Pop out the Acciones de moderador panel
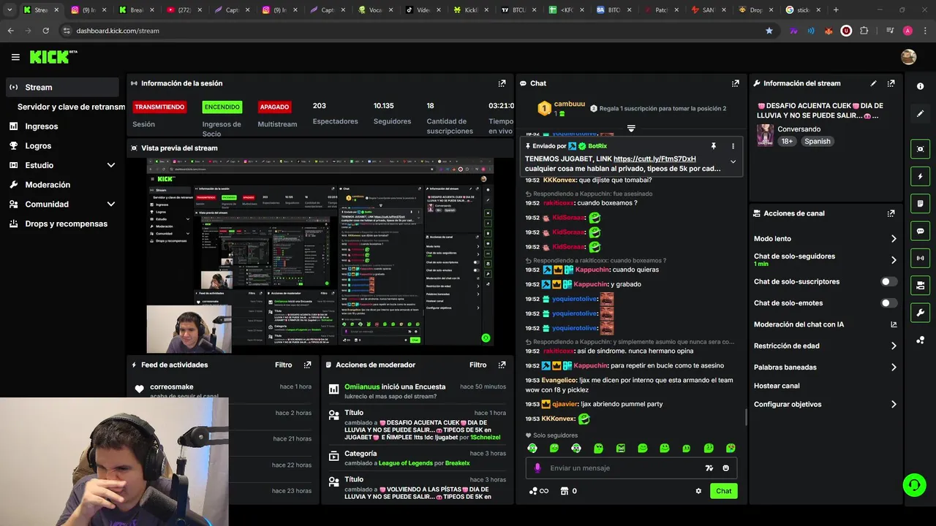 point(502,365)
